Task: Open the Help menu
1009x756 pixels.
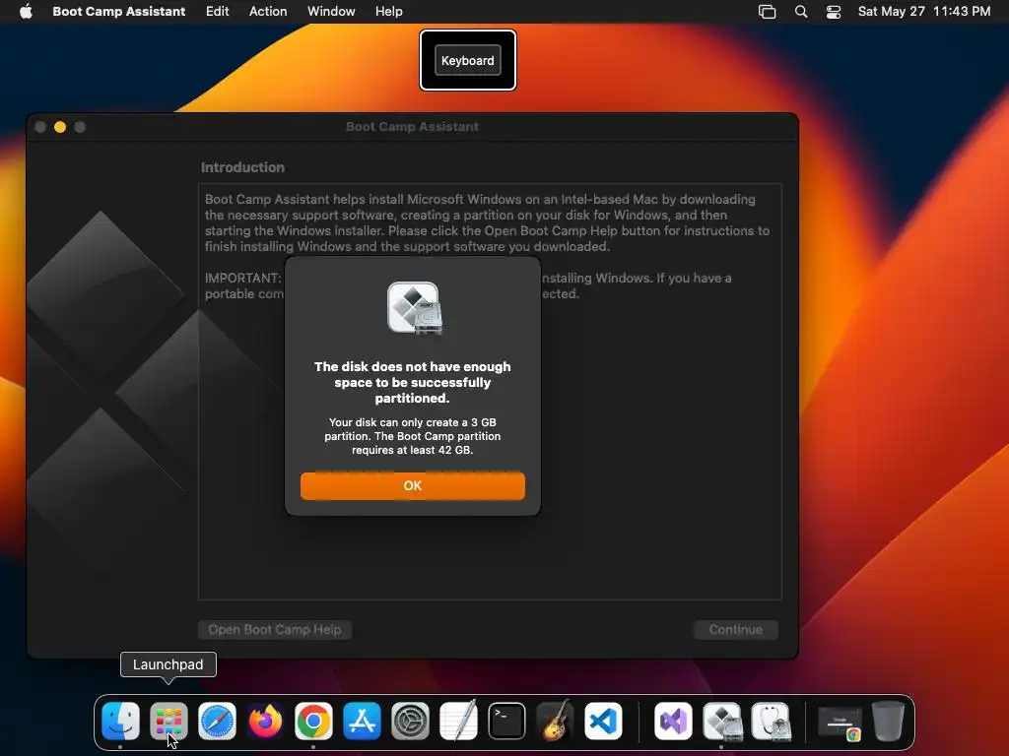Action: point(388,11)
